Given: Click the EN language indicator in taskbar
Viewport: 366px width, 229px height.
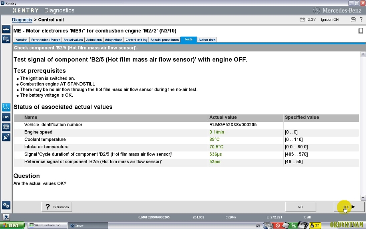Looking at the screenshot, I should point(258,225).
